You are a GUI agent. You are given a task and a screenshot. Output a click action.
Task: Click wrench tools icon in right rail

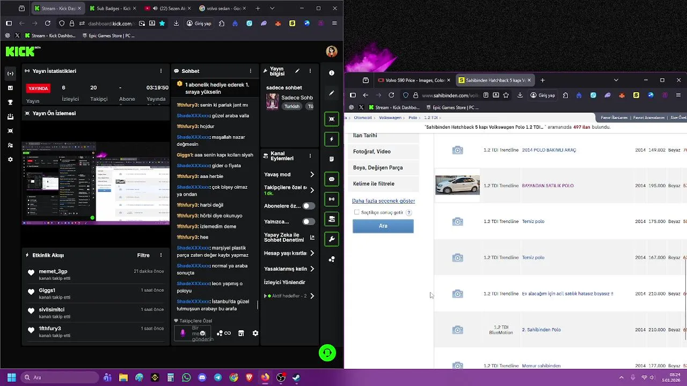[x=332, y=239]
